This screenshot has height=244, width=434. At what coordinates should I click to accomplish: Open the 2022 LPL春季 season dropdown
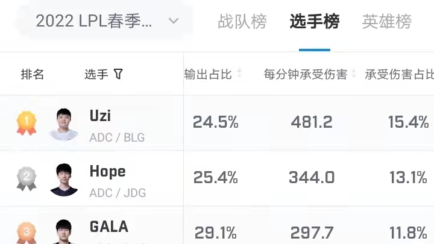(105, 21)
